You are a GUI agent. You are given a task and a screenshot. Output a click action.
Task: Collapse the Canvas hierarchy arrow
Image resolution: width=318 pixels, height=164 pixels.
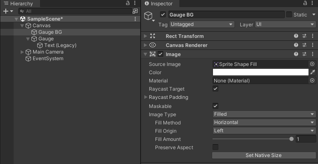point(22,26)
